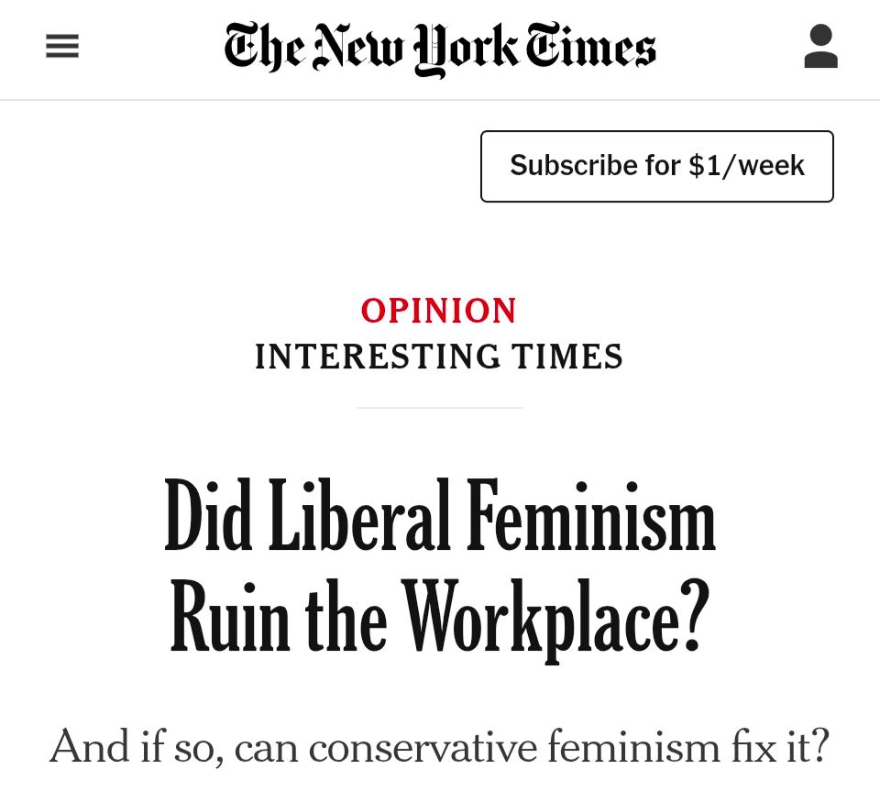Select The New York Times masthead logo
The height and width of the screenshot is (802, 880).
tap(439, 48)
